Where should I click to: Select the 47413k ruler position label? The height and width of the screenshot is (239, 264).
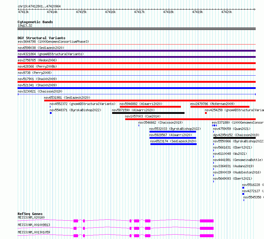tap(23, 12)
